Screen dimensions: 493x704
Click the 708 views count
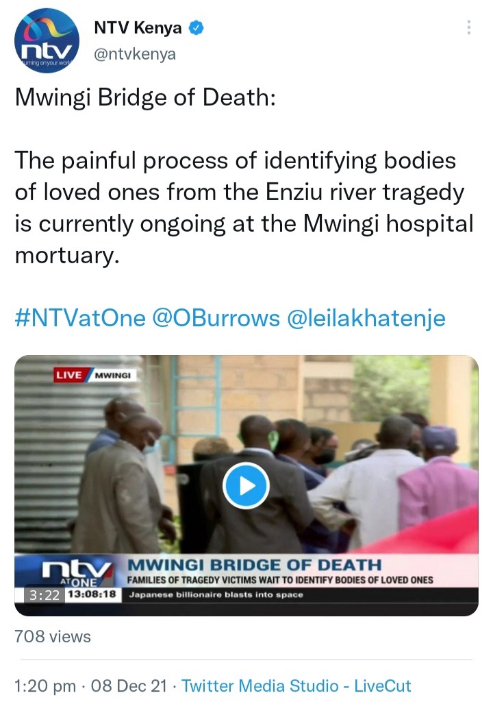(53, 637)
